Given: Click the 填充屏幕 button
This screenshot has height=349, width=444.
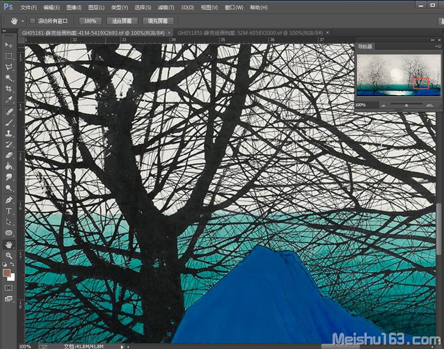Looking at the screenshot, I should 158,21.
